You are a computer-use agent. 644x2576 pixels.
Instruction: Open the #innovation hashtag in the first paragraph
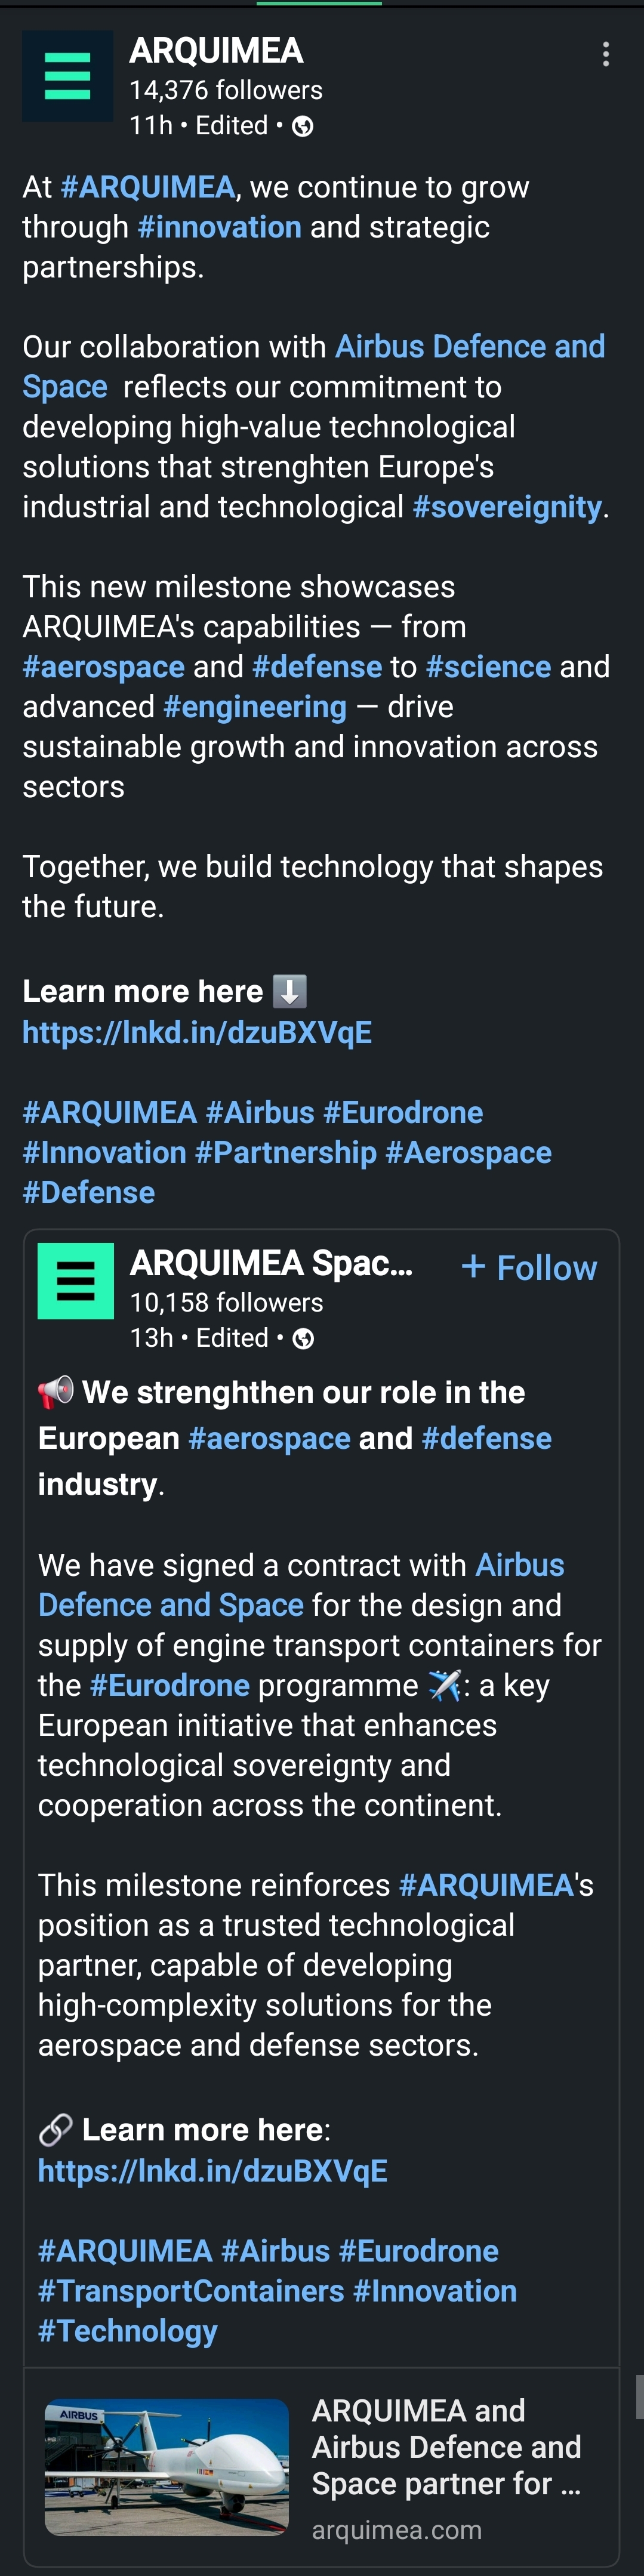tap(219, 228)
